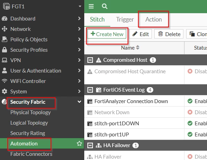Expand the Network menu chevron
Viewport: 207px width, 160px height.
coord(79,29)
